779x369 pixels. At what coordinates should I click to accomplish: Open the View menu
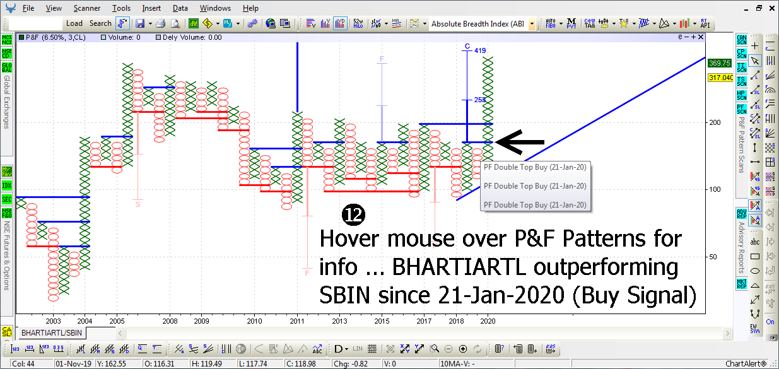pyautogui.click(x=54, y=8)
